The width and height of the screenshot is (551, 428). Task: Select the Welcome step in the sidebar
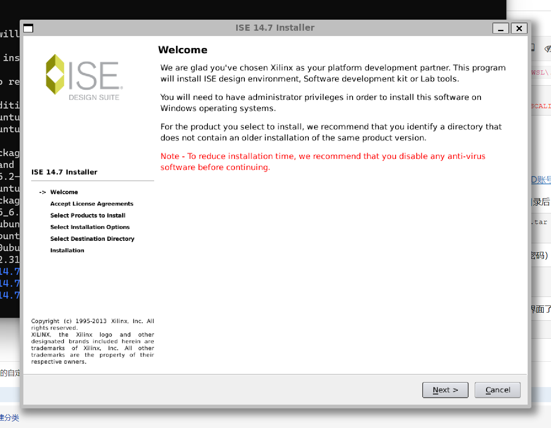click(64, 192)
